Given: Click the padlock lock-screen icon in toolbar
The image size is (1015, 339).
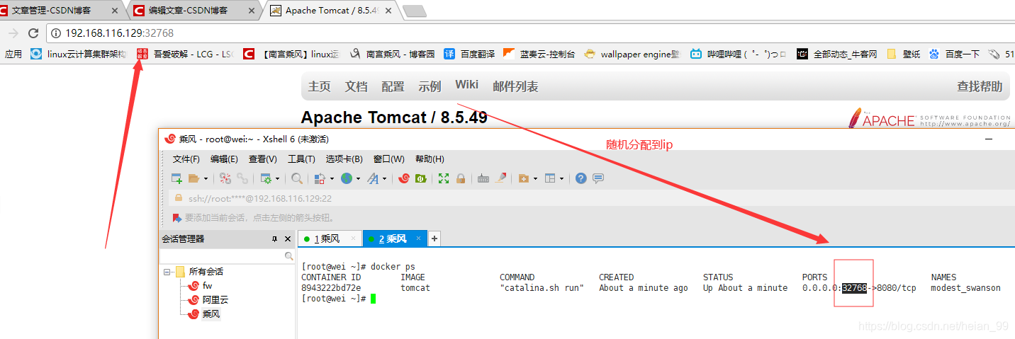Looking at the screenshot, I should [461, 178].
